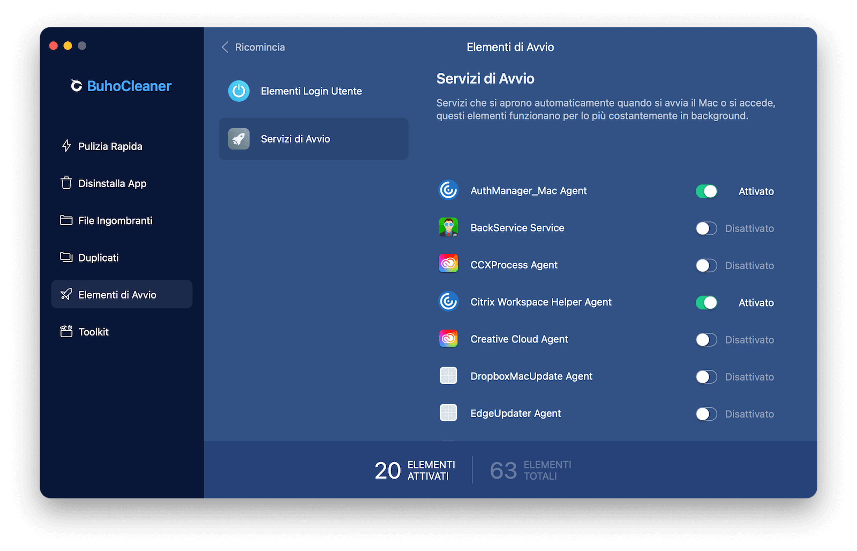Click the Toolkit toolbox icon

pyautogui.click(x=66, y=331)
